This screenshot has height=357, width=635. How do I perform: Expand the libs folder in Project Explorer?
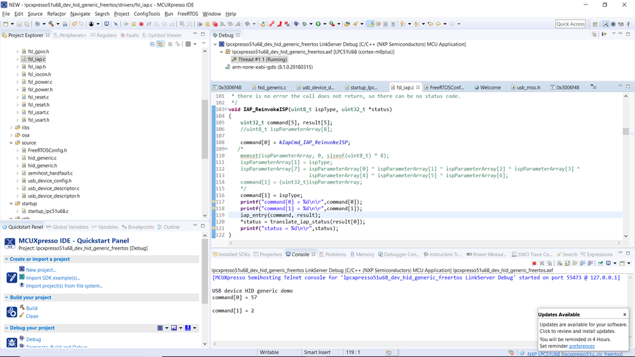(11, 128)
